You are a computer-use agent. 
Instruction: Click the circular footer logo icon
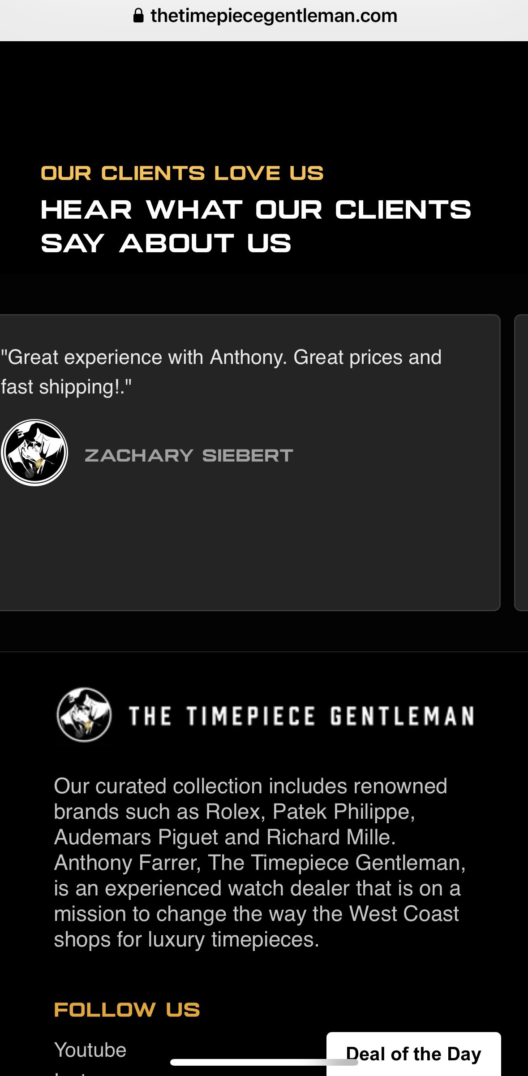(84, 715)
